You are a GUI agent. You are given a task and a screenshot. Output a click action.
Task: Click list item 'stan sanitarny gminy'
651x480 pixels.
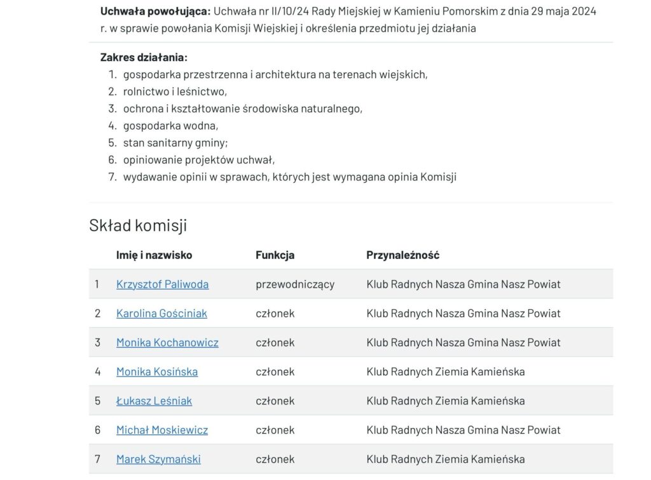point(175,143)
